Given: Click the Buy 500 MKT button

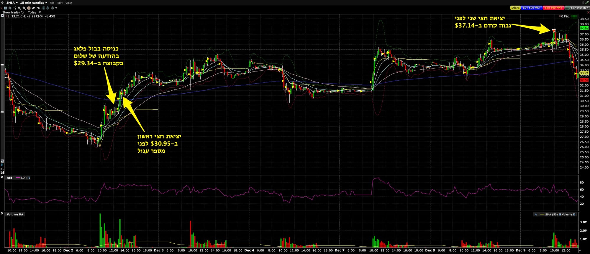Looking at the screenshot, I should 532,8.
